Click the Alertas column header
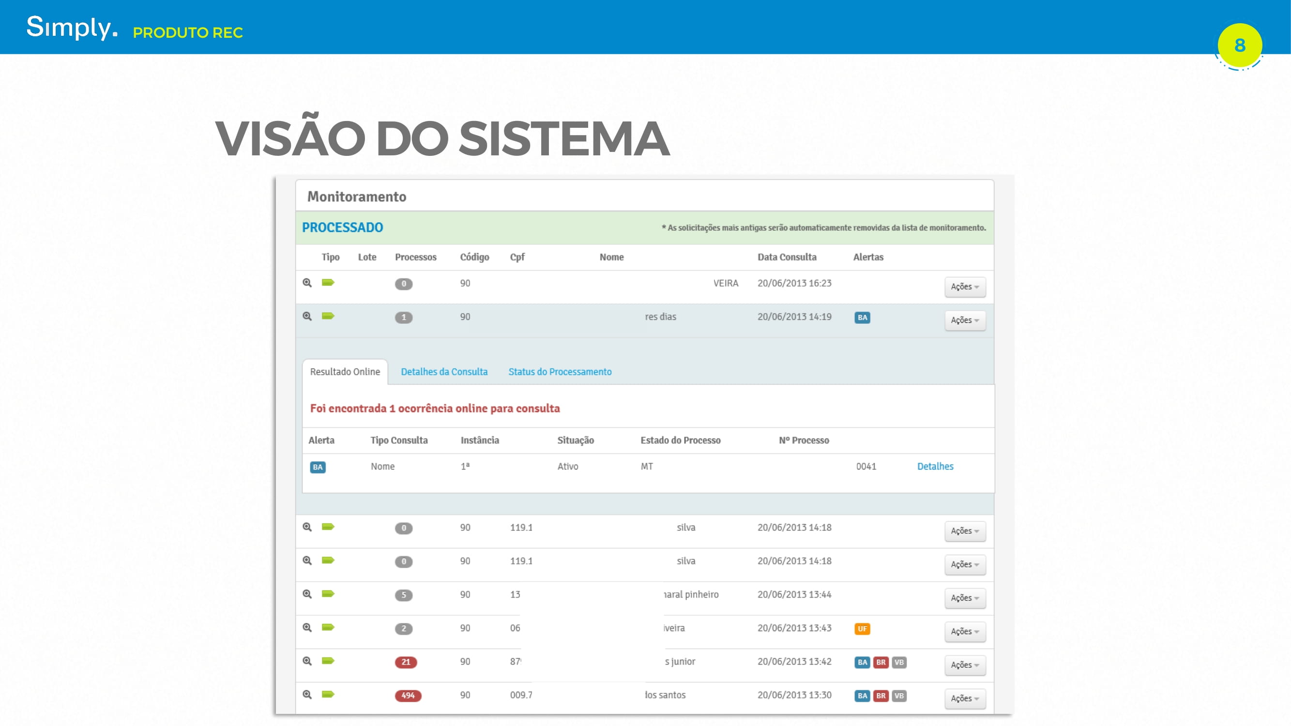Image resolution: width=1291 pixels, height=726 pixels. click(x=868, y=257)
